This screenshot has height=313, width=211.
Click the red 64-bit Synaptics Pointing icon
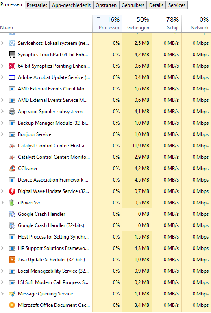[x=12, y=66]
